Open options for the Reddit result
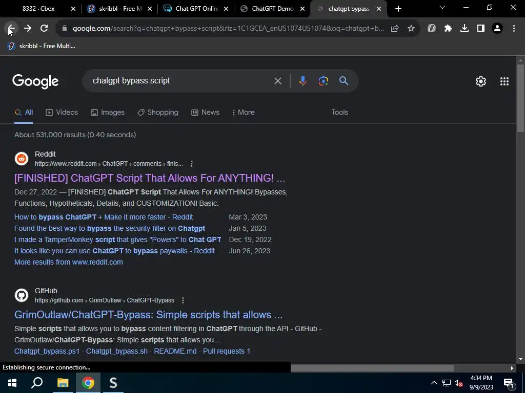The image size is (525, 393). (192, 164)
